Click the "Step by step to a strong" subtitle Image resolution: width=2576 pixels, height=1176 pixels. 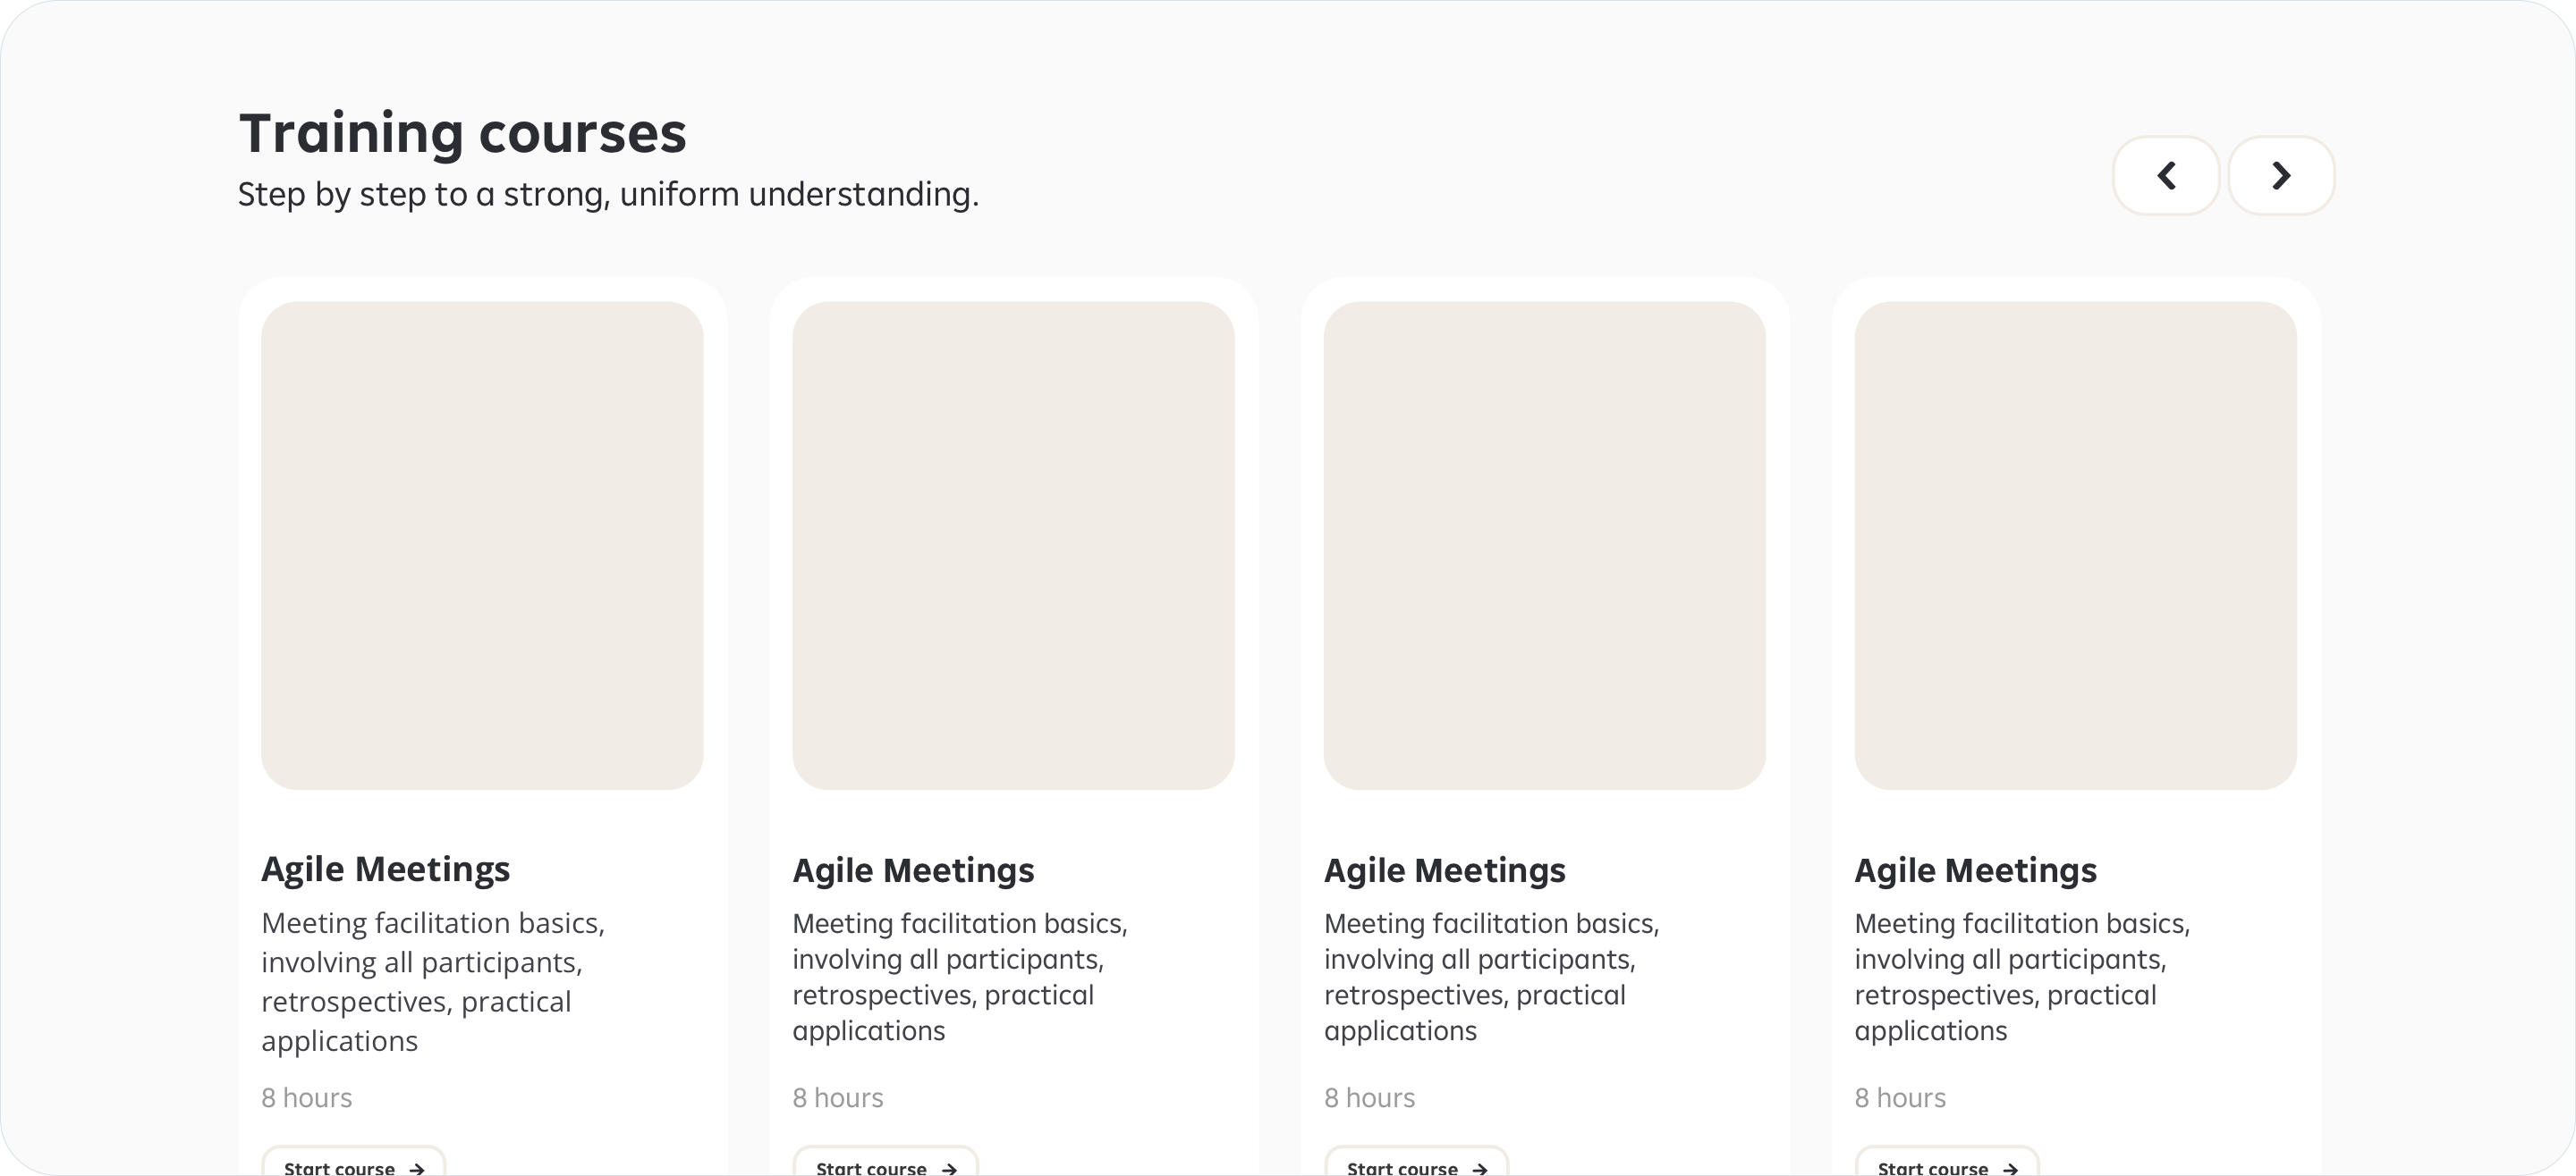pos(608,195)
